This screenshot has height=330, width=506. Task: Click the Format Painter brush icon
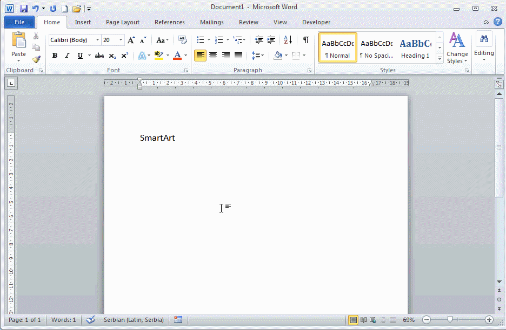[x=36, y=59]
